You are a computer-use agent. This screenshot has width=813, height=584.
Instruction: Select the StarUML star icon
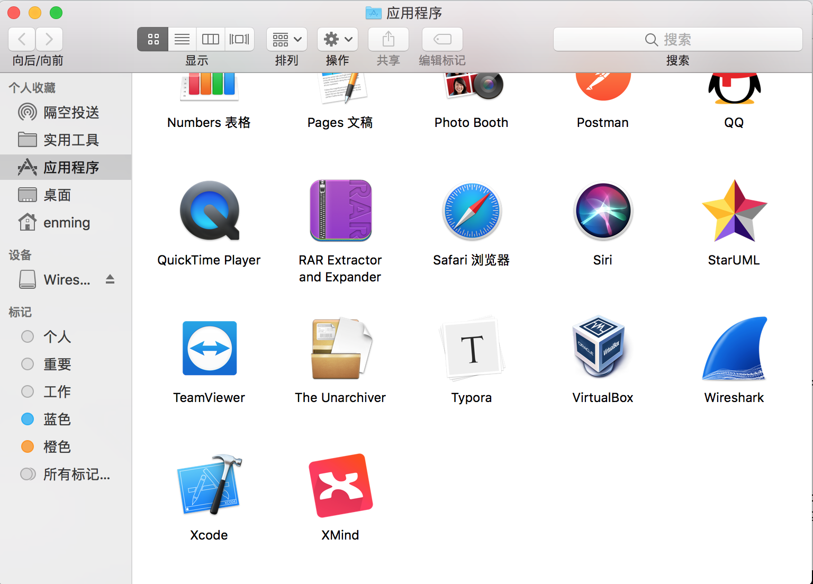click(x=734, y=211)
